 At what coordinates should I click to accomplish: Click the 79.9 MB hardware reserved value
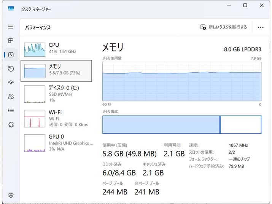236,166
